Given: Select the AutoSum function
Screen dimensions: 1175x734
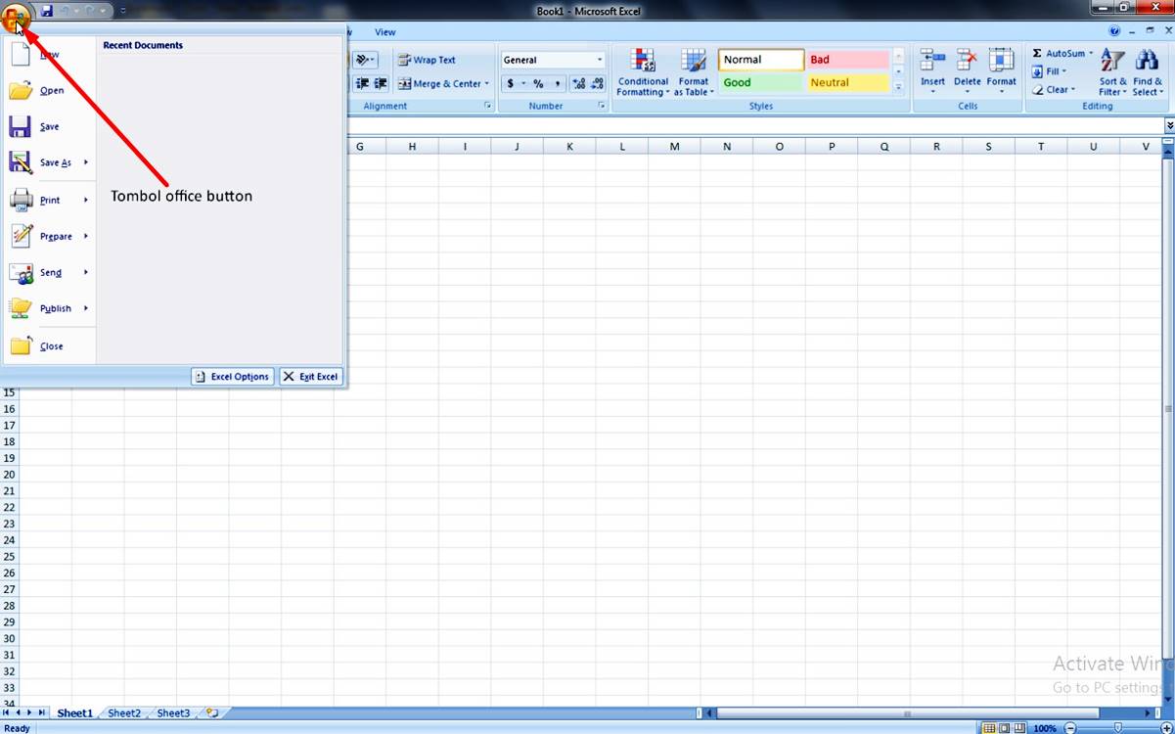Looking at the screenshot, I should point(1060,53).
